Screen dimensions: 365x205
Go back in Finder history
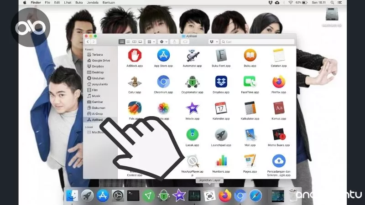click(x=88, y=42)
